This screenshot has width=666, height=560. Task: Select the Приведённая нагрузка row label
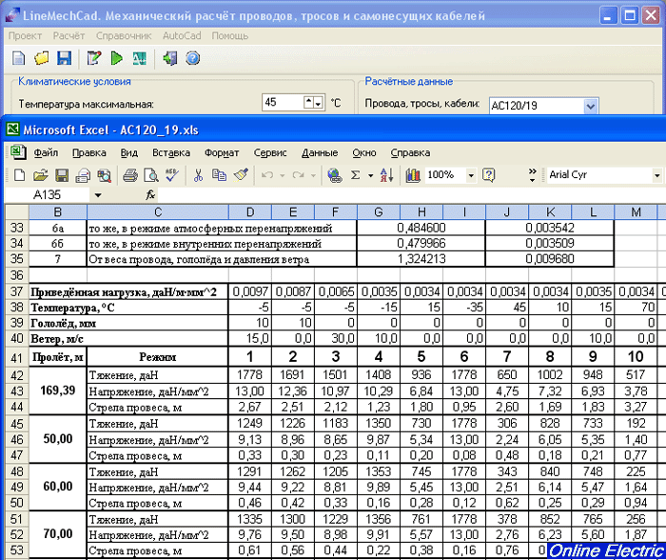click(128, 292)
